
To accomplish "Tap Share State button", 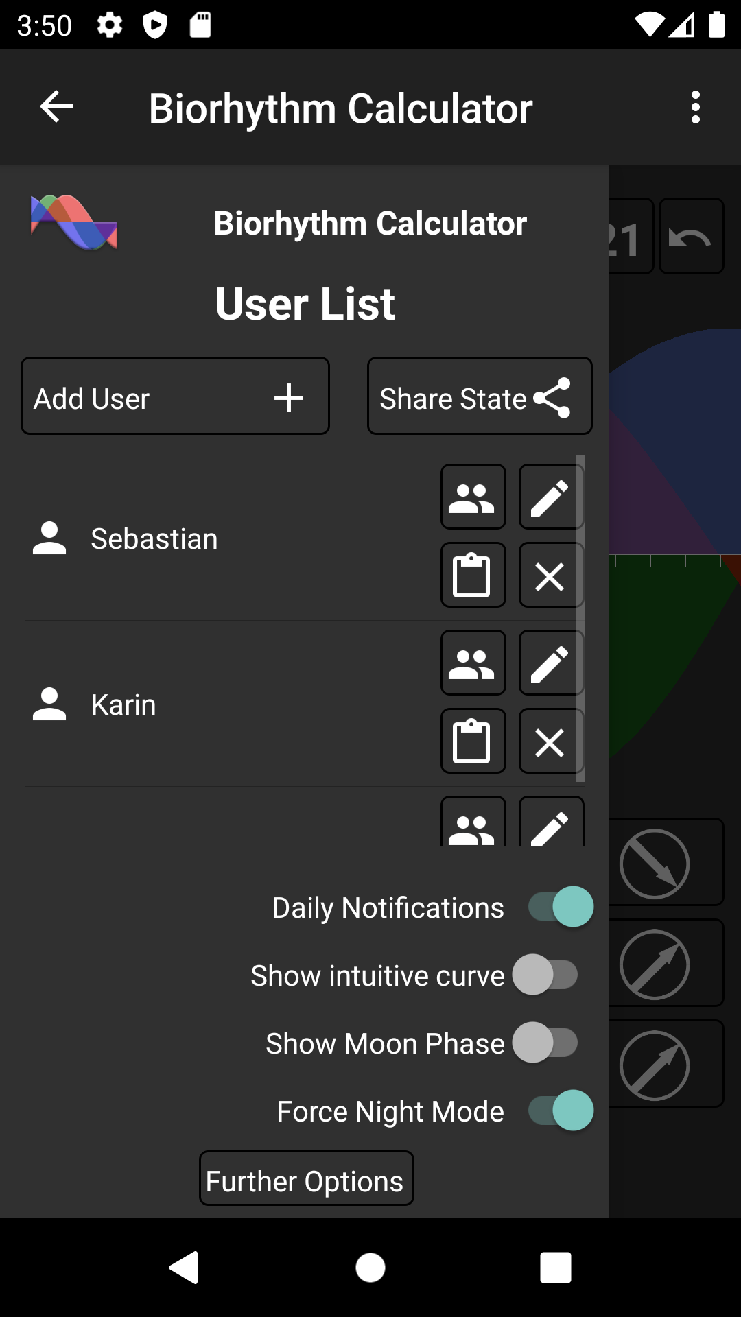I will click(x=480, y=396).
